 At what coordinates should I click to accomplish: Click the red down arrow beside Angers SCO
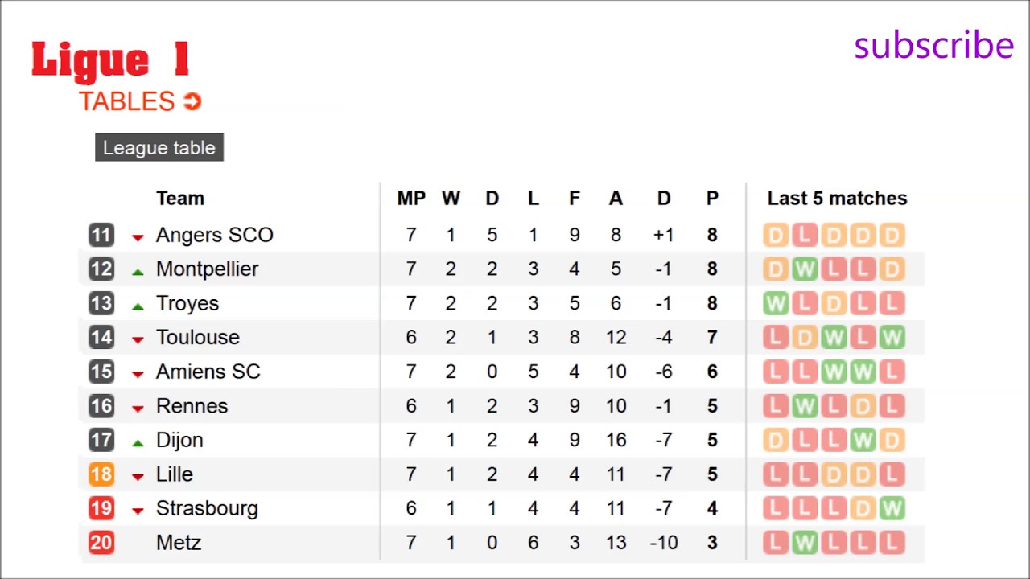[x=138, y=236]
